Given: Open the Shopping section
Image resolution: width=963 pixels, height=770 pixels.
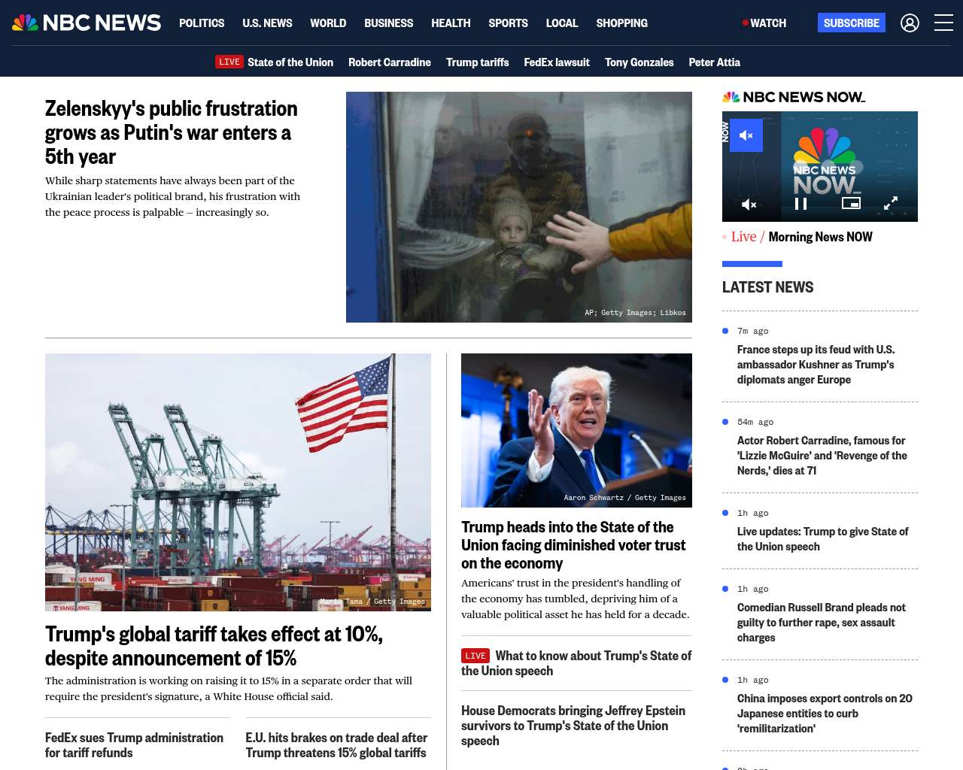Looking at the screenshot, I should (621, 23).
